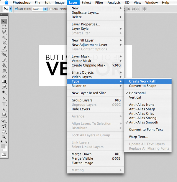Open the Analysis menu
The height and width of the screenshot is (182, 177).
tap(114, 2)
